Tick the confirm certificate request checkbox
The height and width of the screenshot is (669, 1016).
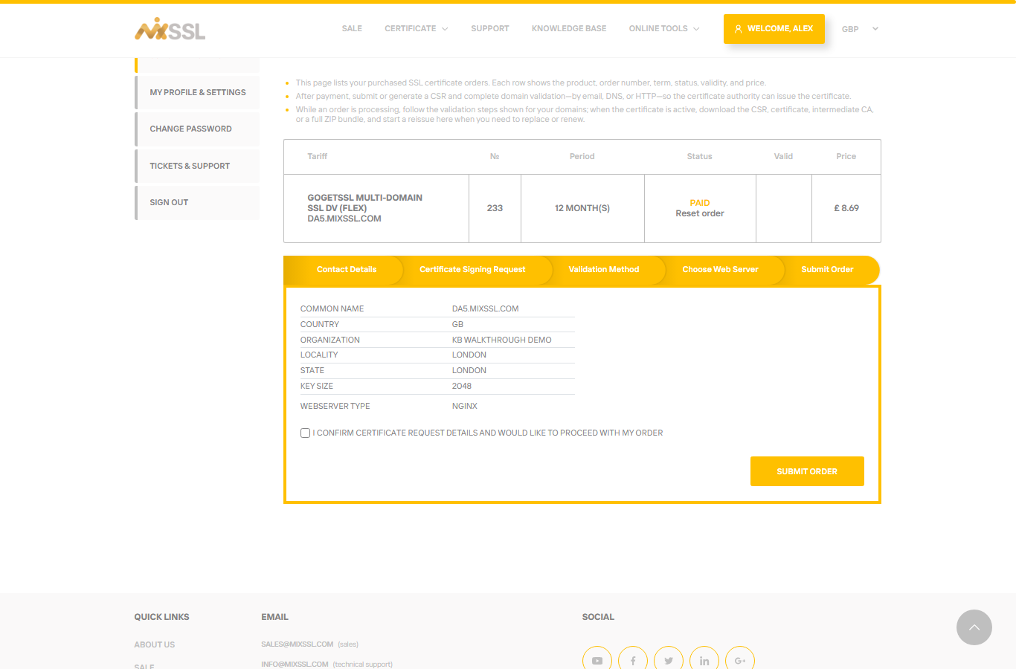click(x=305, y=433)
